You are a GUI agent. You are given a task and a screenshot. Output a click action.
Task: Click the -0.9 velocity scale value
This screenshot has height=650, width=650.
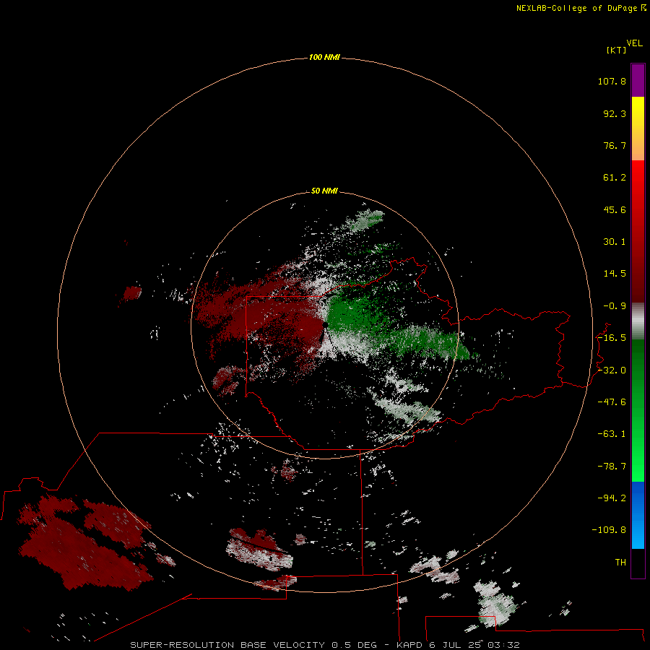tap(615, 306)
